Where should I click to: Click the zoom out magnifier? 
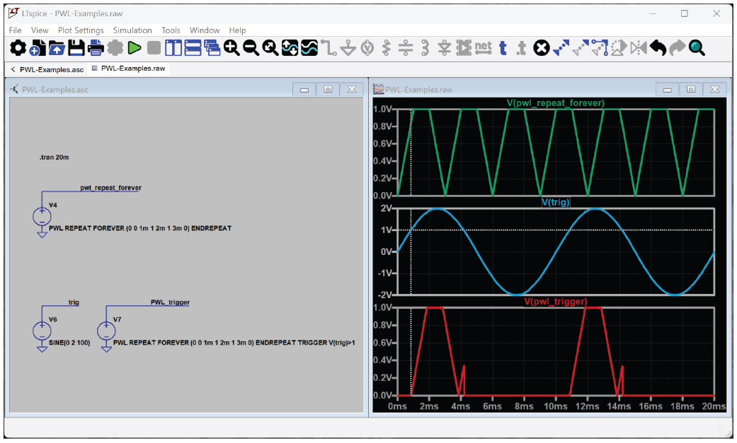pyautogui.click(x=251, y=48)
